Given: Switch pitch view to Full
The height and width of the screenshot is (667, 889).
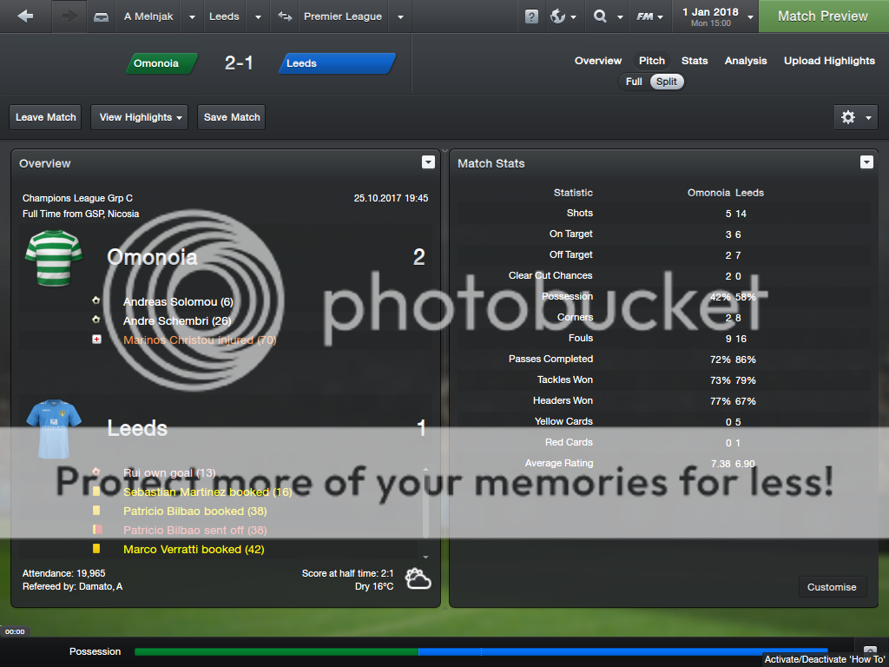Looking at the screenshot, I should (x=634, y=82).
